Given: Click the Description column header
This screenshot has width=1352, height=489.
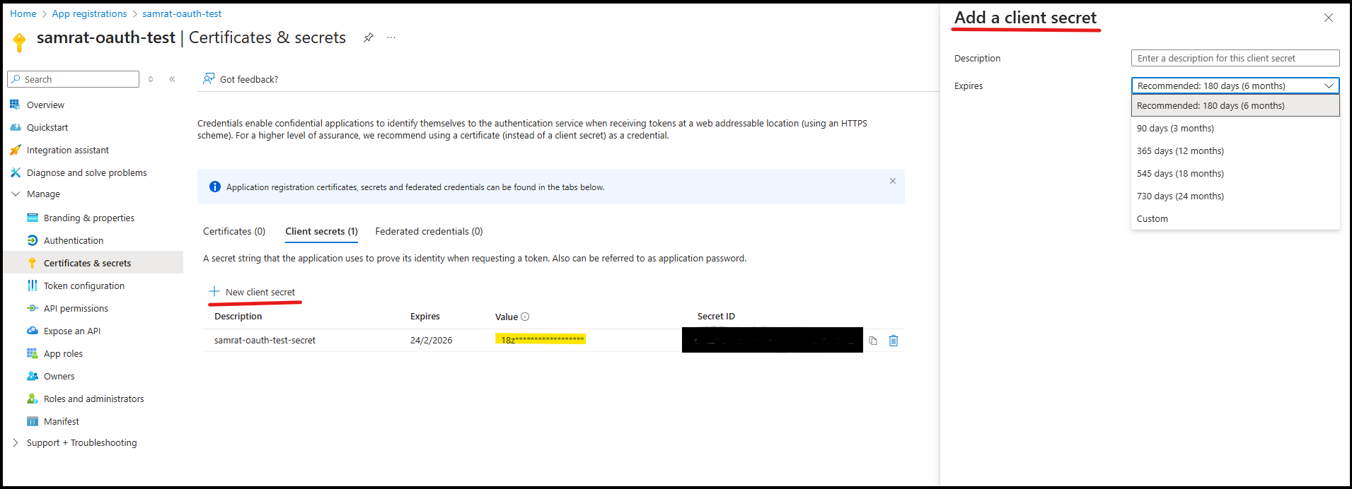Looking at the screenshot, I should [238, 316].
